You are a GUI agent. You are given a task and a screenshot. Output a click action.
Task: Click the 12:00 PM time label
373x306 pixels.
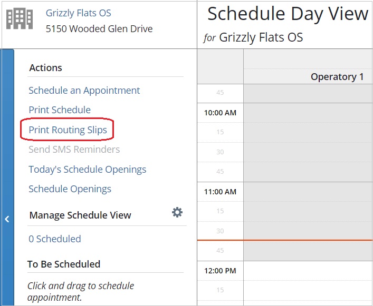click(x=220, y=271)
